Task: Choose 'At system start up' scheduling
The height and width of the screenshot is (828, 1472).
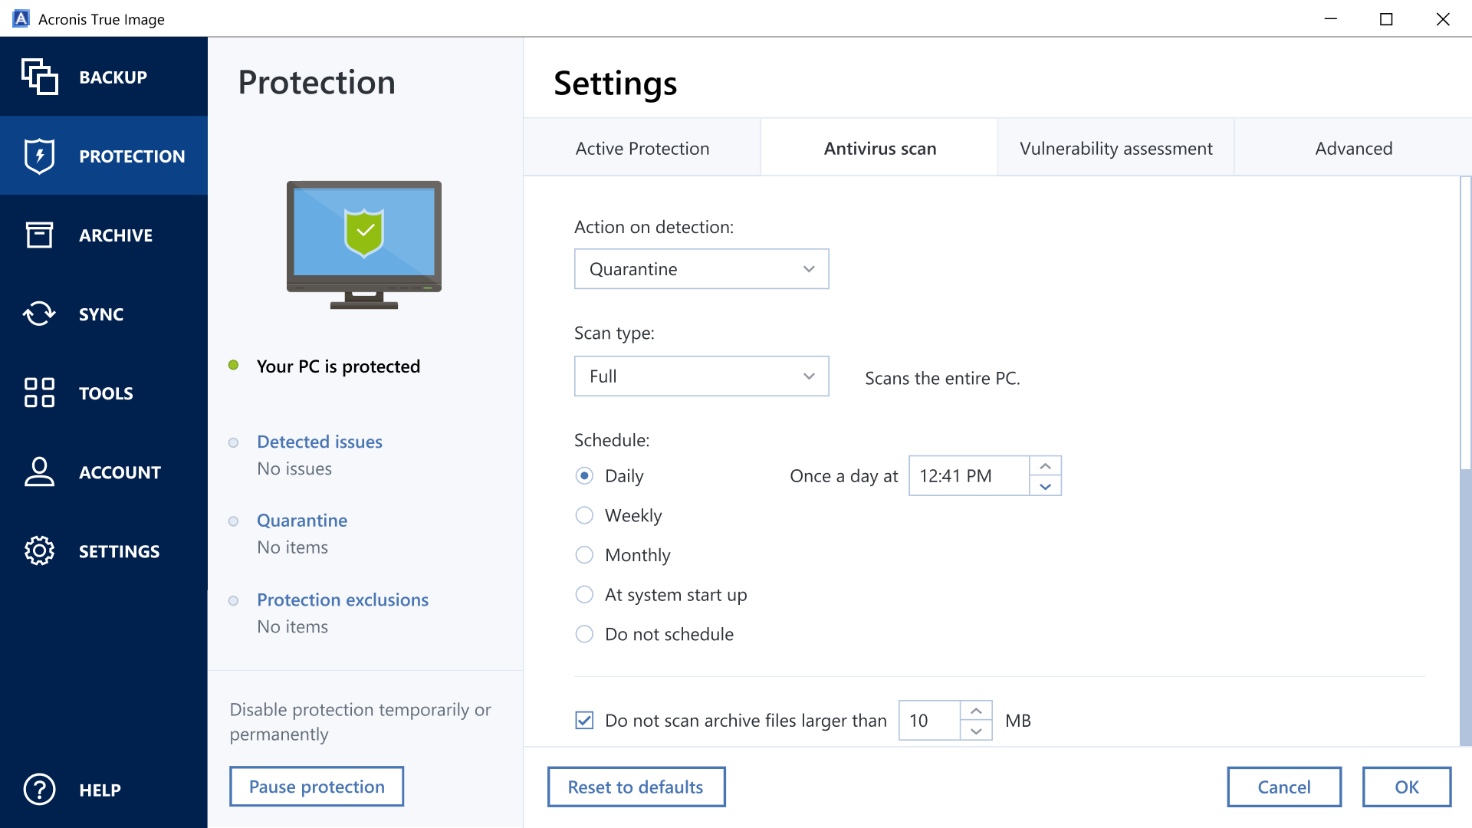Action: point(584,594)
